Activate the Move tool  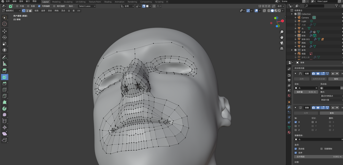(4, 31)
